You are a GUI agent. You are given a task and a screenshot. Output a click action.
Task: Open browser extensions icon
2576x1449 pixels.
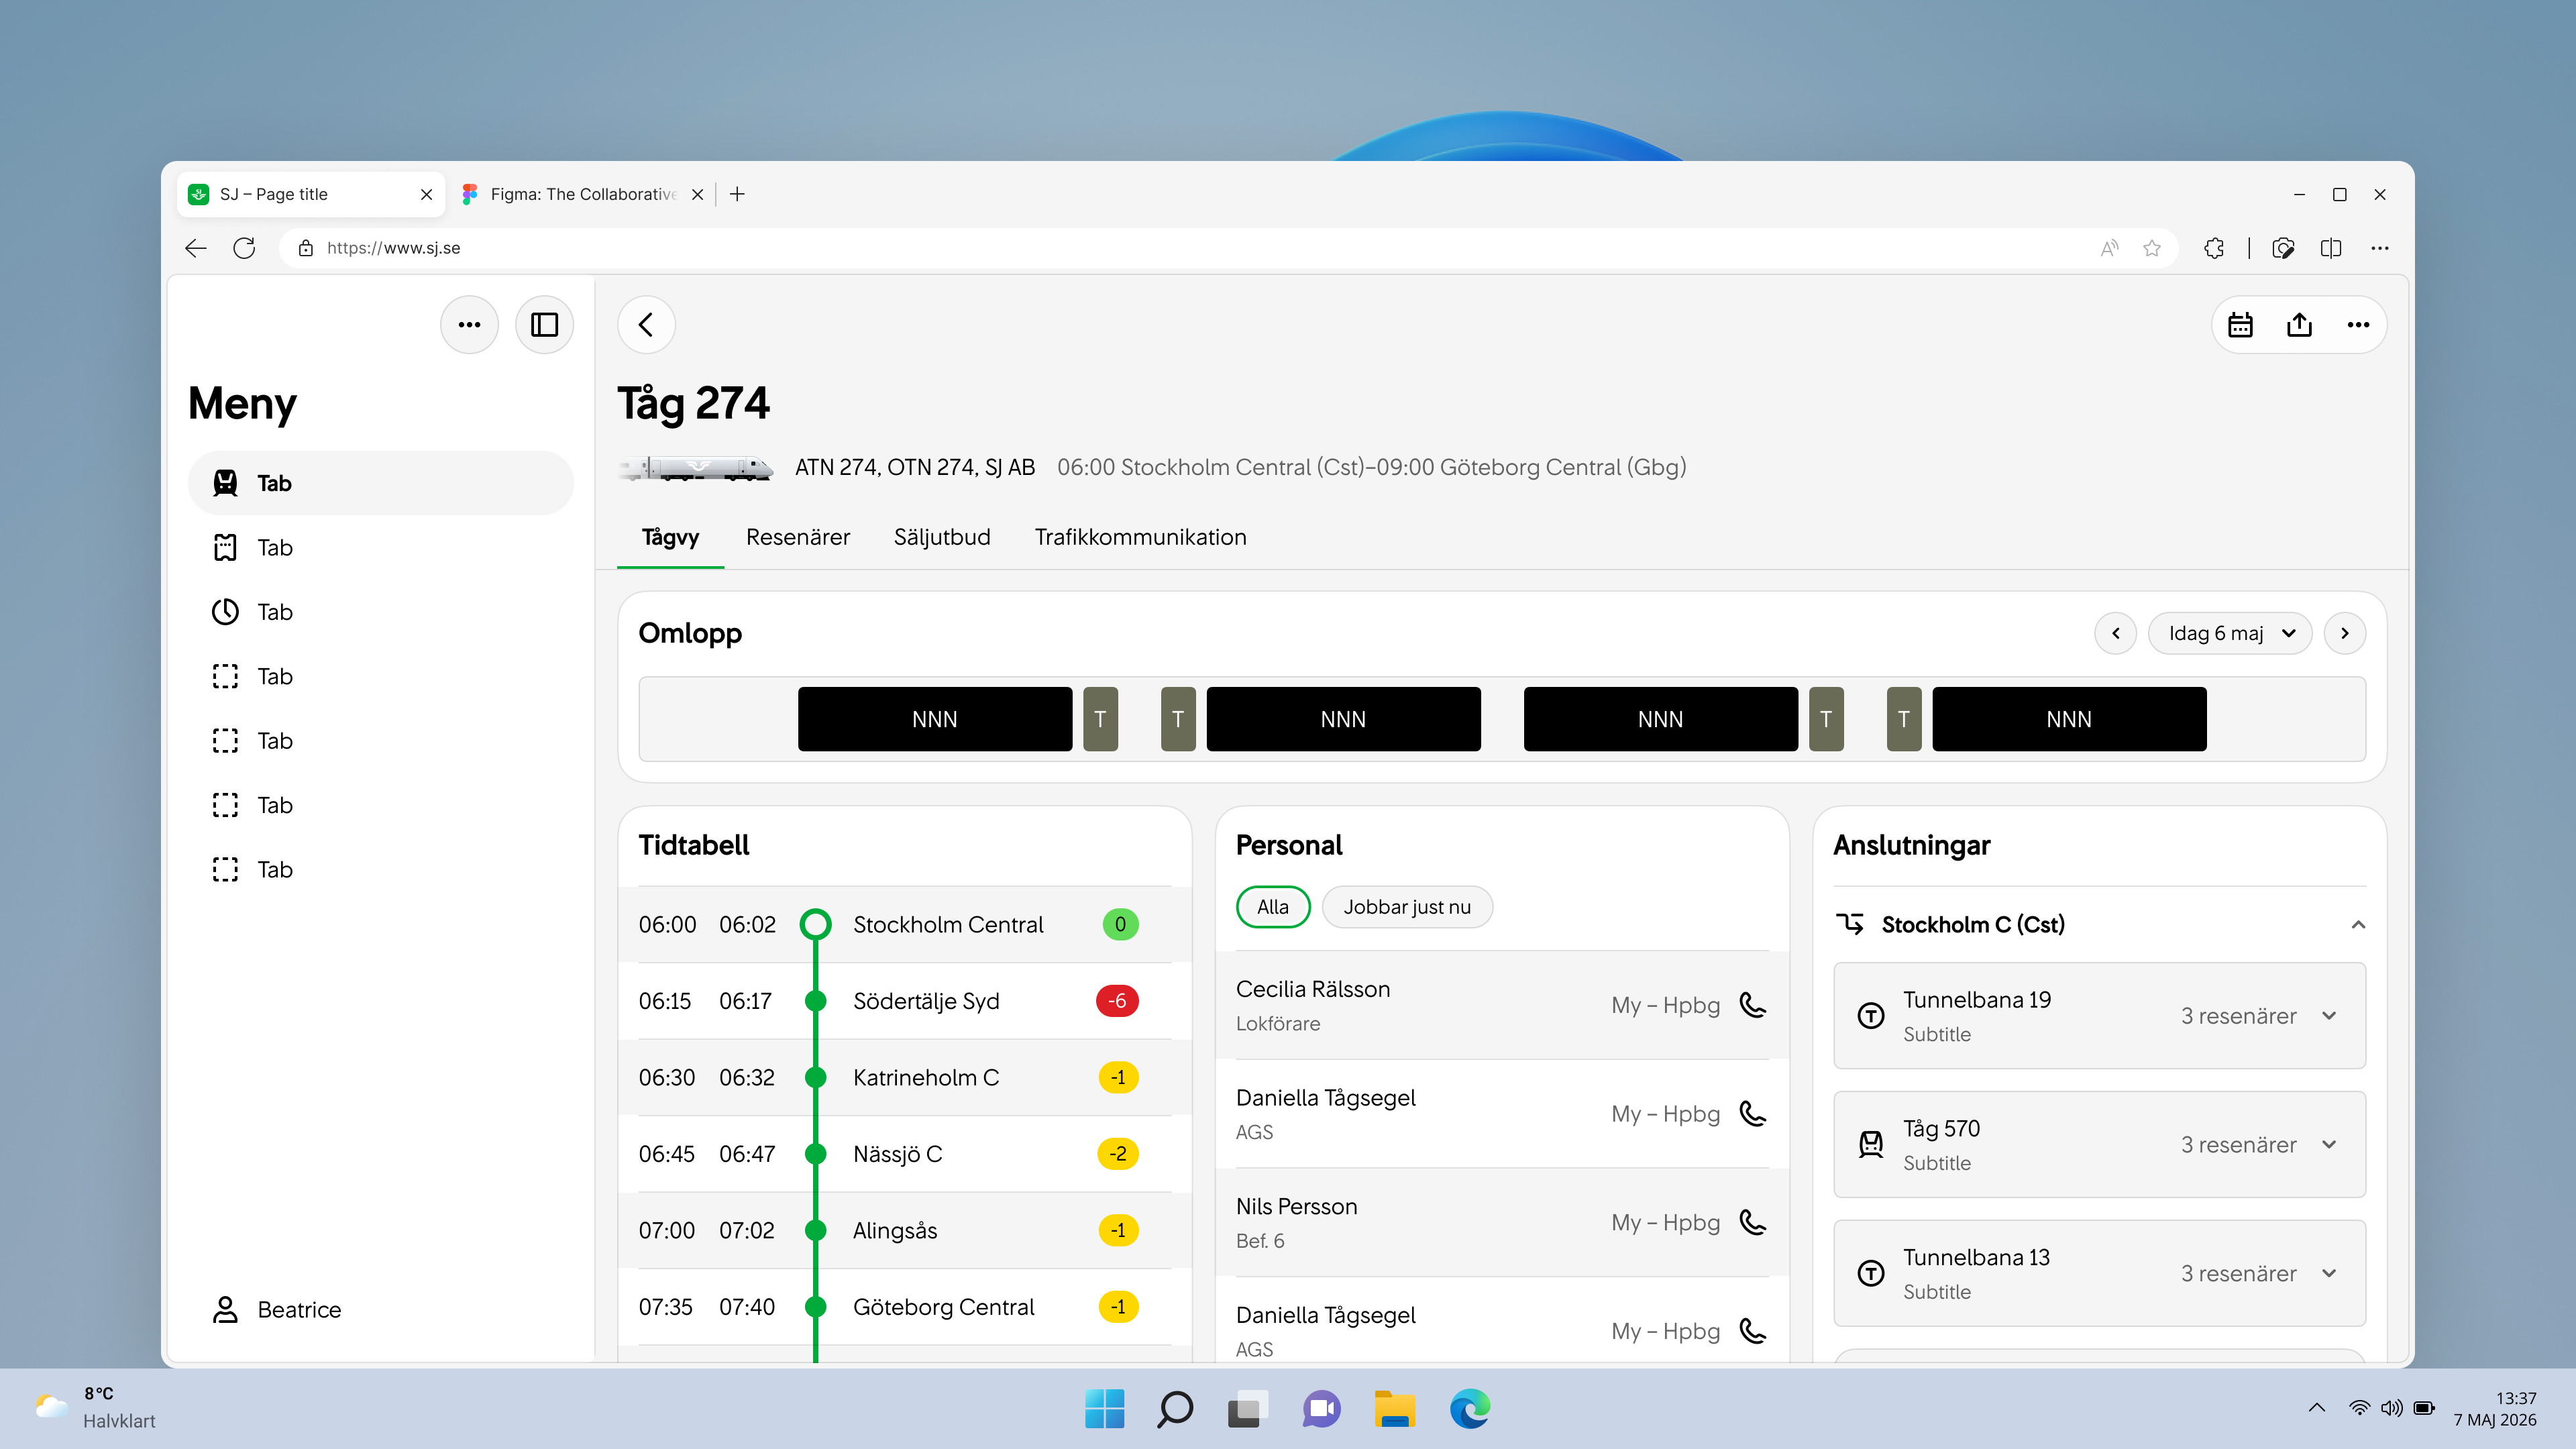pos(2214,248)
